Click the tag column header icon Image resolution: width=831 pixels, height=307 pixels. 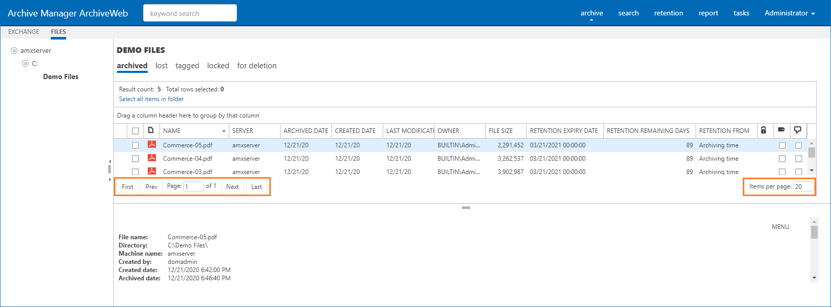click(781, 130)
